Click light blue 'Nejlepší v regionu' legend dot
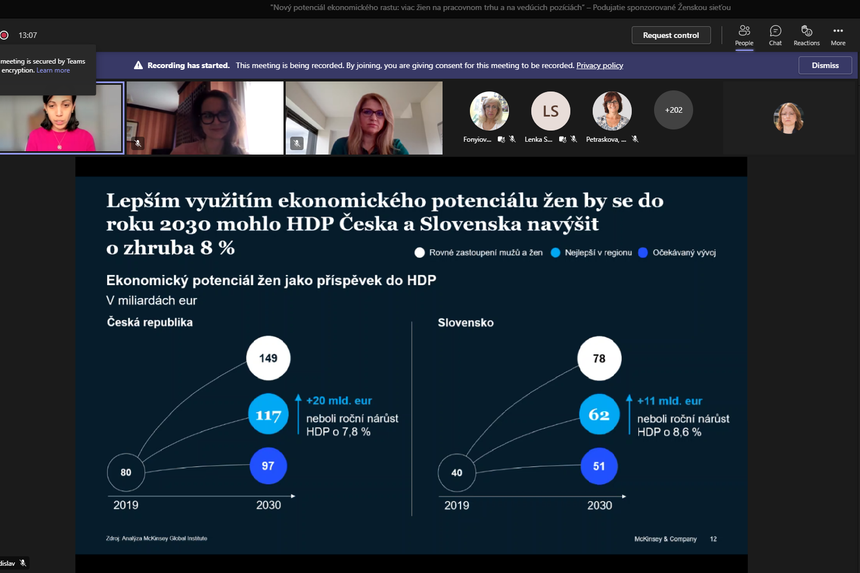 555,253
